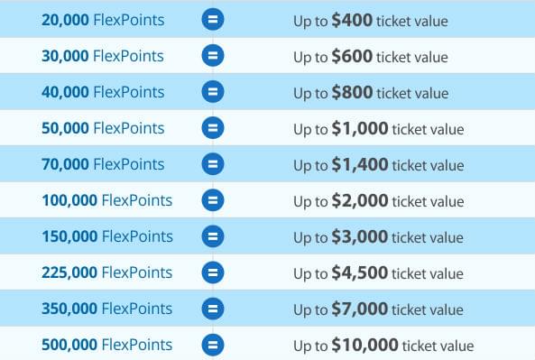Click the equals icon in the 225,000 FlexPoints row

click(x=213, y=272)
